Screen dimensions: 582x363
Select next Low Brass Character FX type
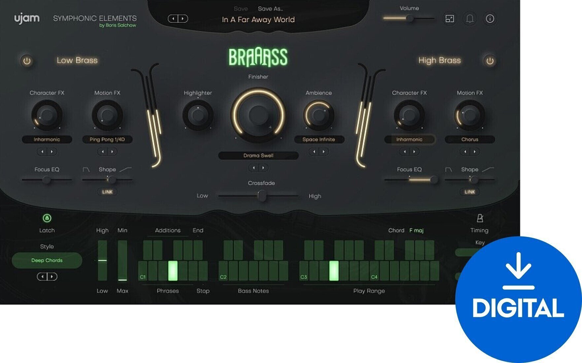coord(52,152)
